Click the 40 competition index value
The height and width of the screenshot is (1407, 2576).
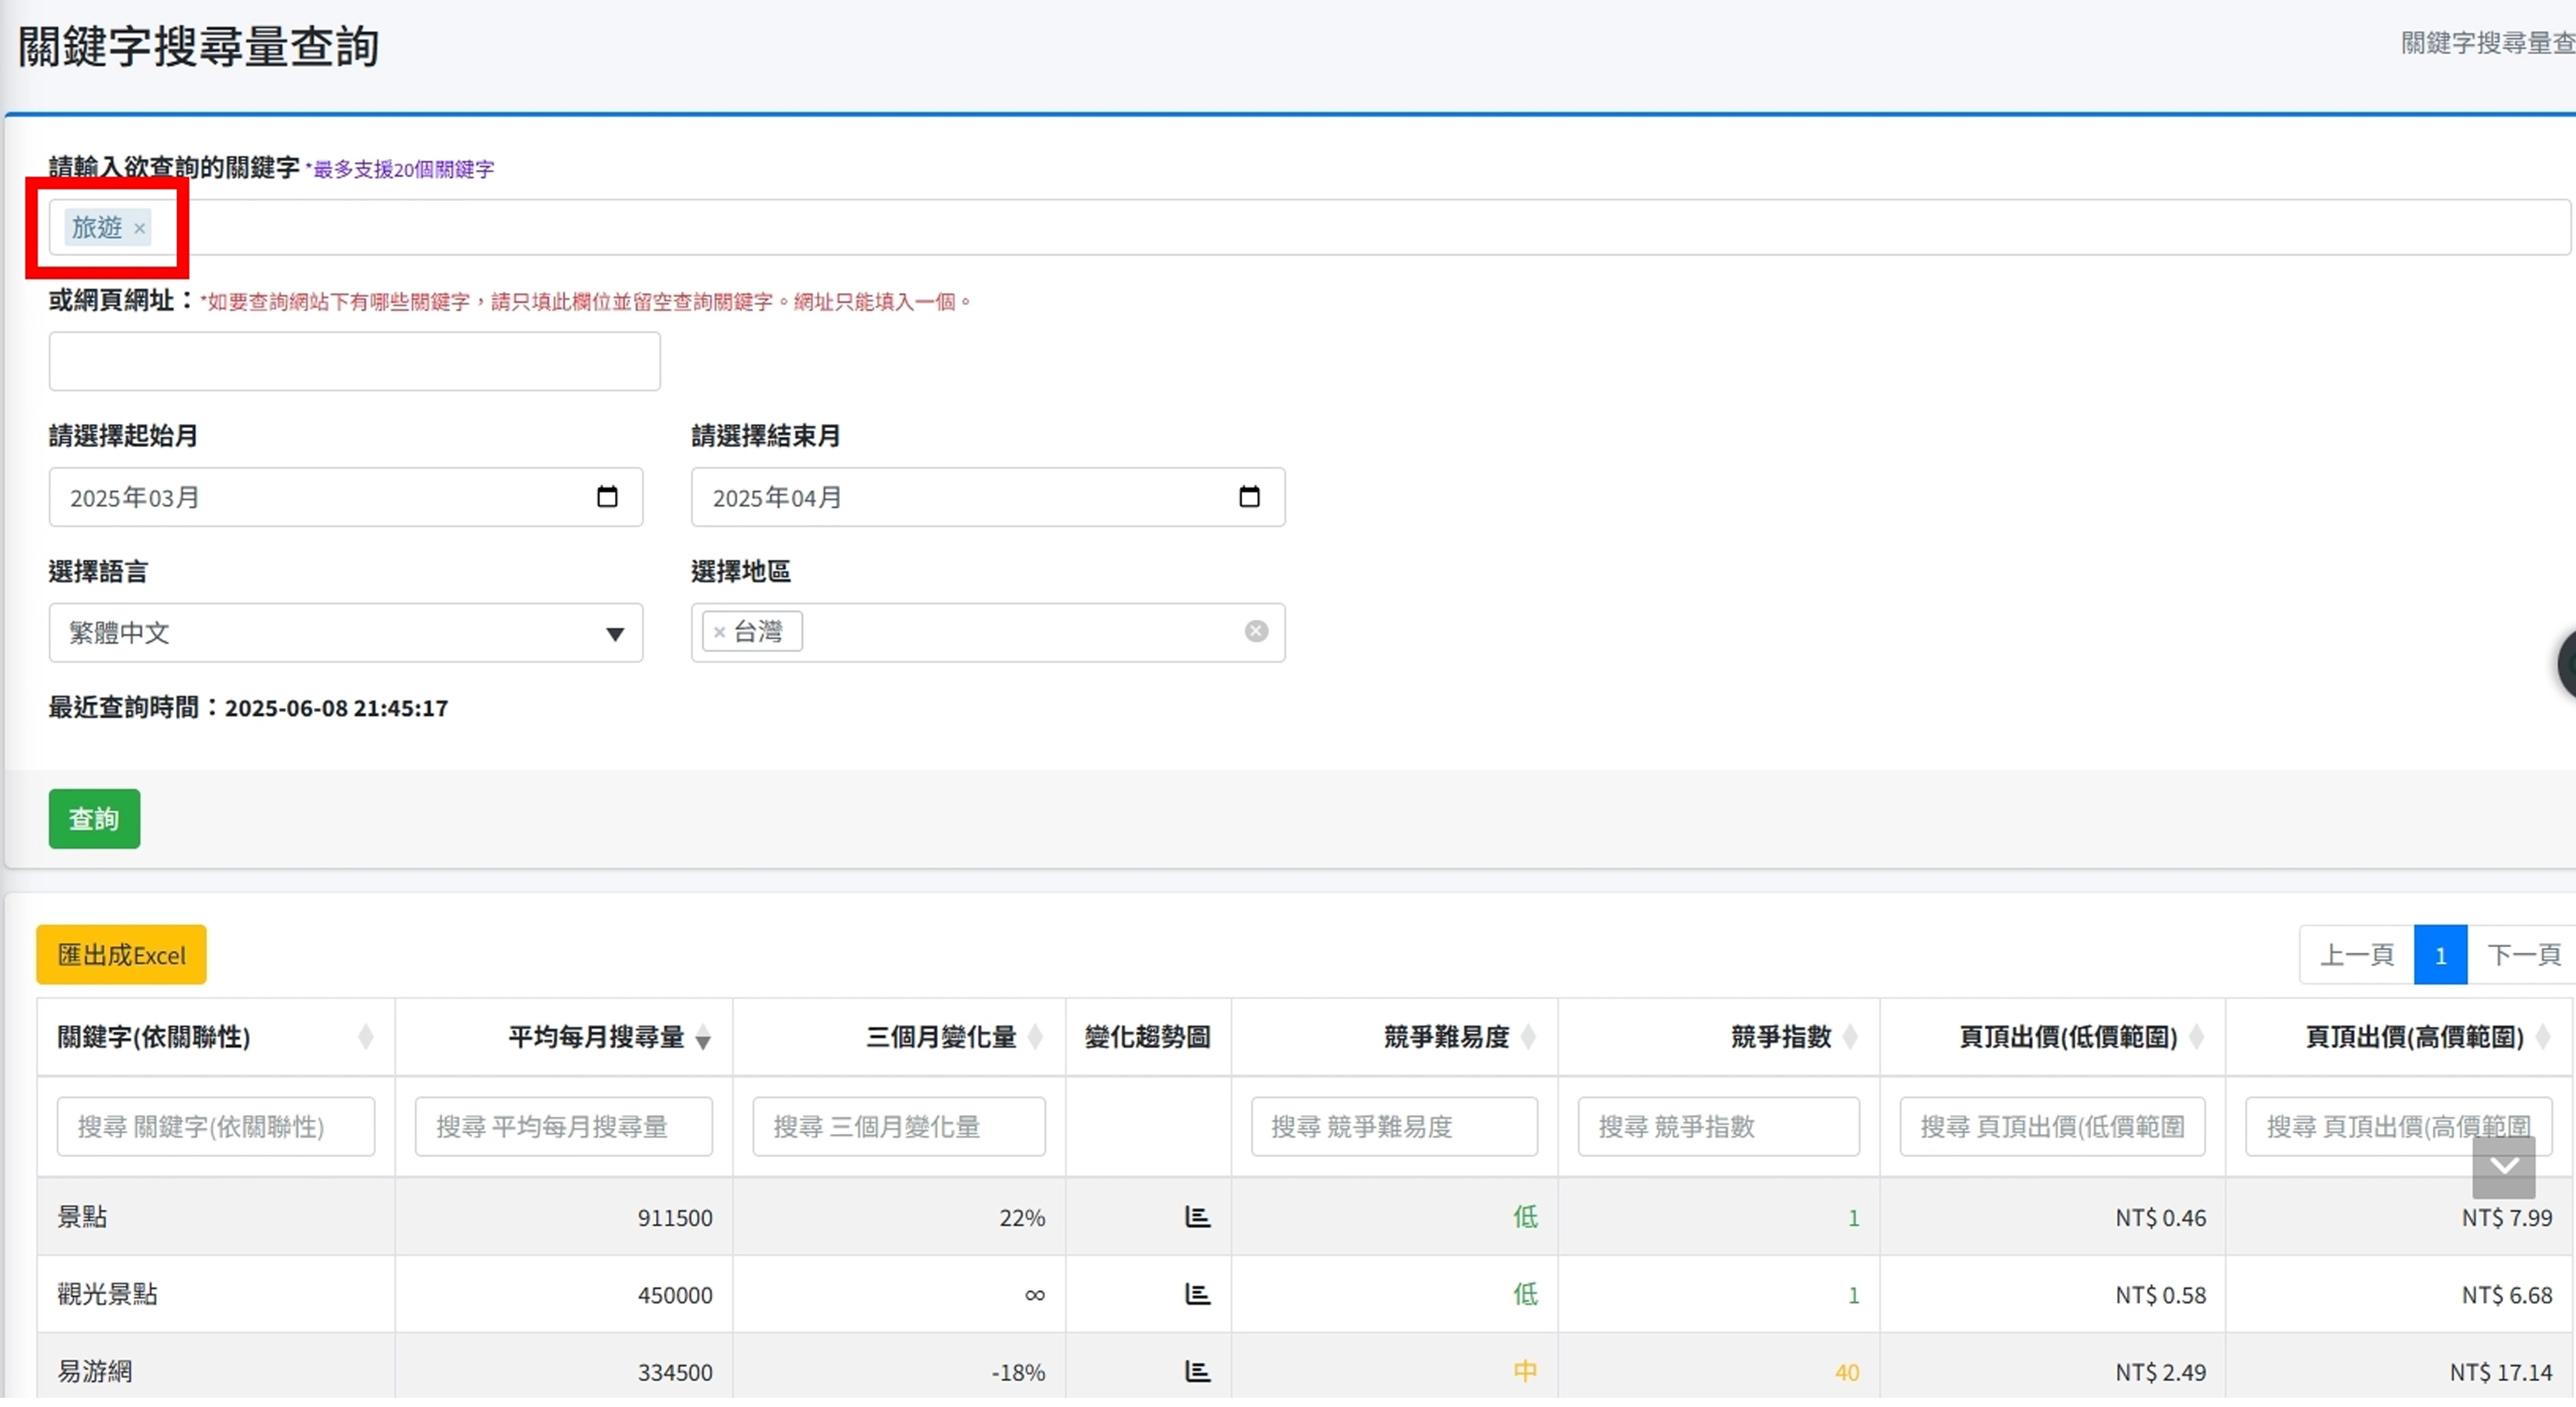[x=1847, y=1372]
